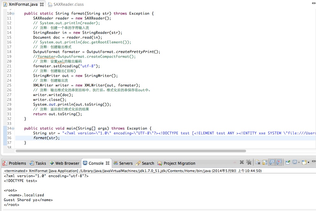The width and height of the screenshot is (316, 211).
Task: Collapse the format method fold marker at line 10
Action: coord(13,13)
